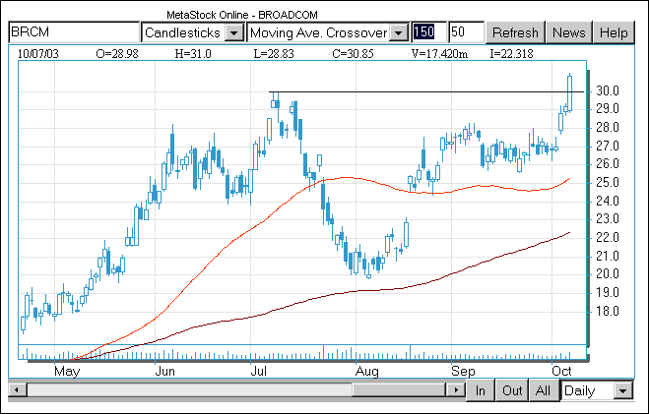649x414 pixels.
Task: Open the News button
Action: [x=569, y=32]
